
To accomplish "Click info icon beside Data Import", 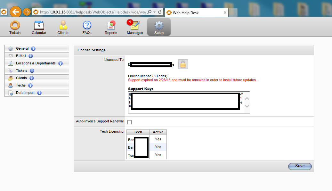I will tap(39, 93).
